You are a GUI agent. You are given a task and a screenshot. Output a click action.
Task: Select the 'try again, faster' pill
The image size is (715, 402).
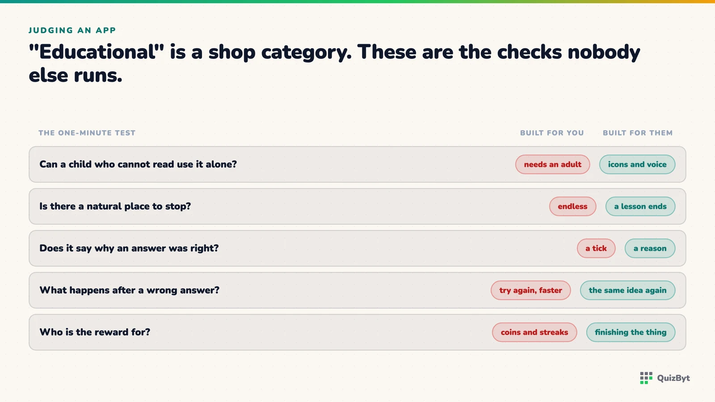click(x=530, y=290)
